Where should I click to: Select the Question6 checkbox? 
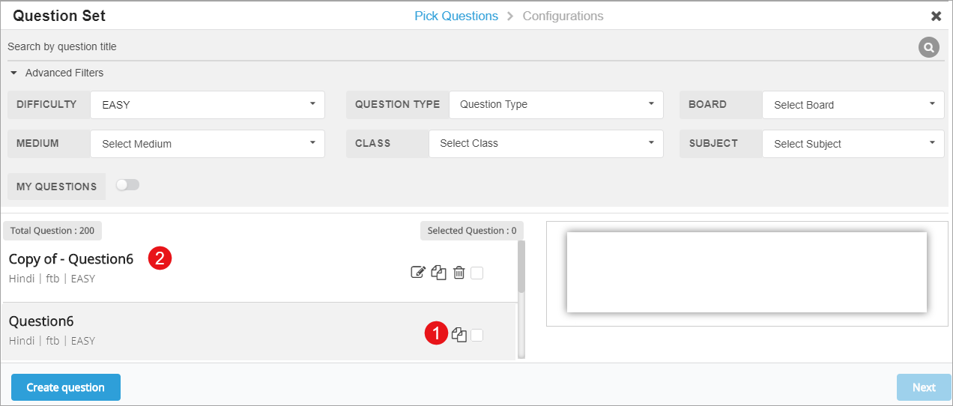point(477,335)
